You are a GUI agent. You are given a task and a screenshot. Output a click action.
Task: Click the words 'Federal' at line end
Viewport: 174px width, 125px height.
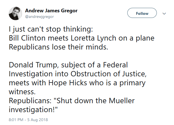coord(115,65)
